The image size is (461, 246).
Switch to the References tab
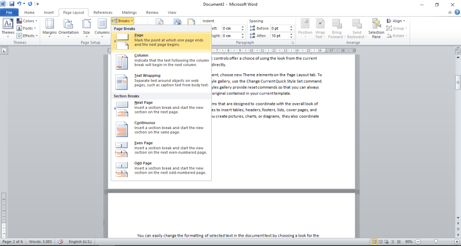(103, 13)
